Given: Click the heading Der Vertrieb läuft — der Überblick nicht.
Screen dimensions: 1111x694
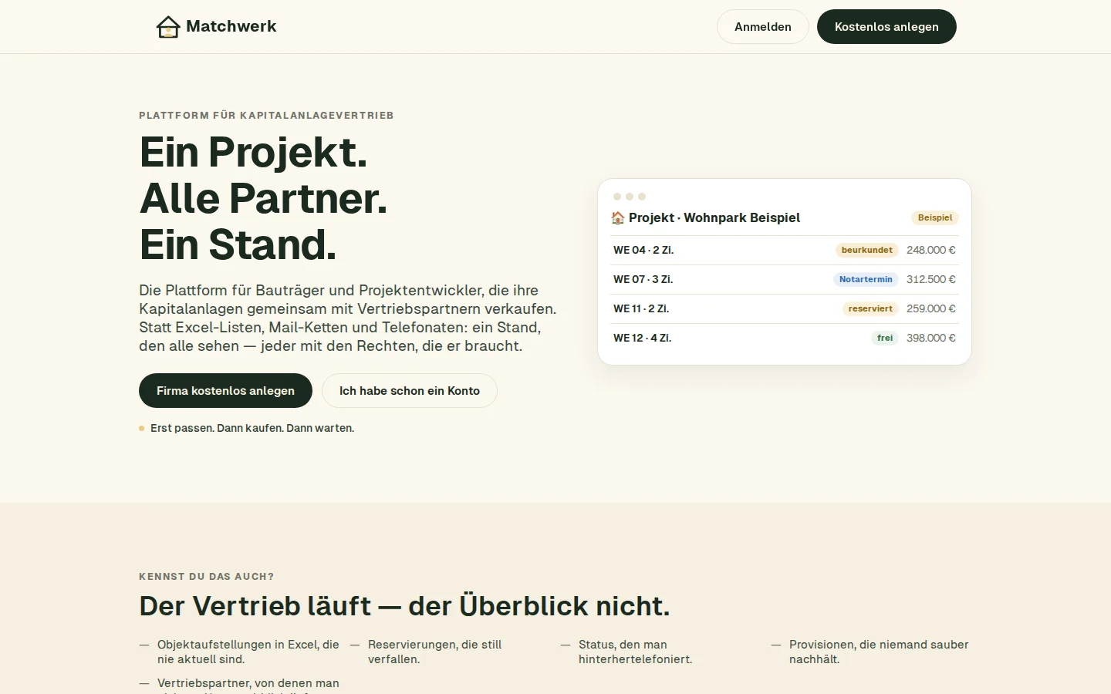Looking at the screenshot, I should coord(404,606).
